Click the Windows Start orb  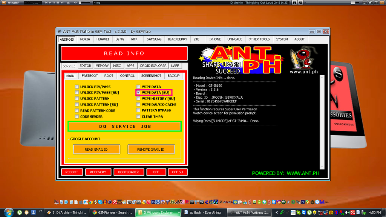[8, 212]
